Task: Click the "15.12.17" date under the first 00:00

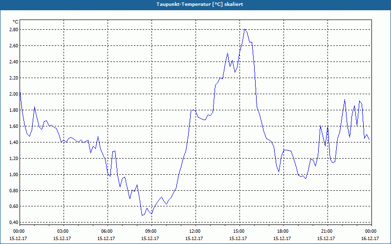Action: click(x=18, y=238)
